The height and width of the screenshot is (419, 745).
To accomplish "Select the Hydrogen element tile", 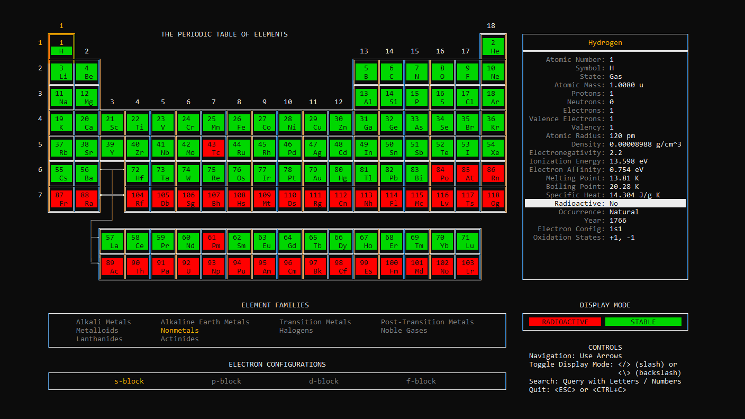I will (x=61, y=47).
